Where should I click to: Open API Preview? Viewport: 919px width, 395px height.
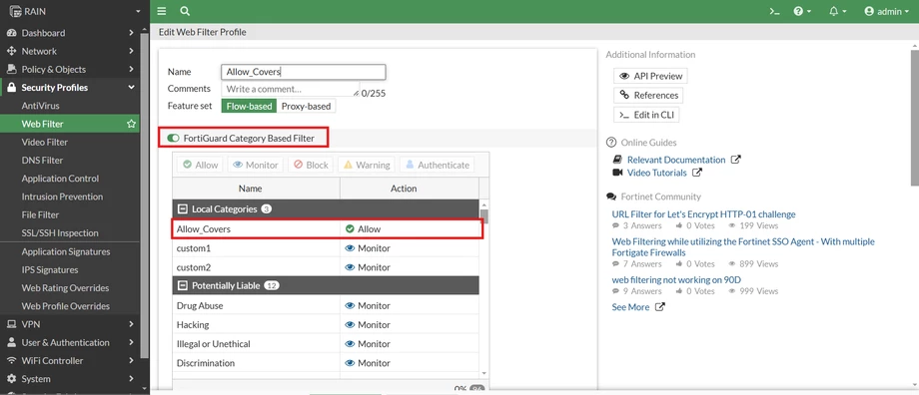[650, 76]
